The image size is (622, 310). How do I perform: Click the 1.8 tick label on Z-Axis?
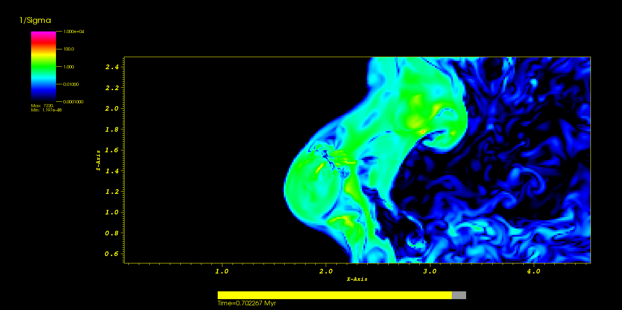112,130
